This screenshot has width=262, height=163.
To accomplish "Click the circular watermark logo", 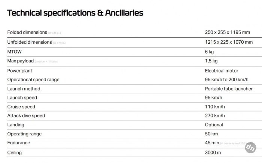I will 250,148.
